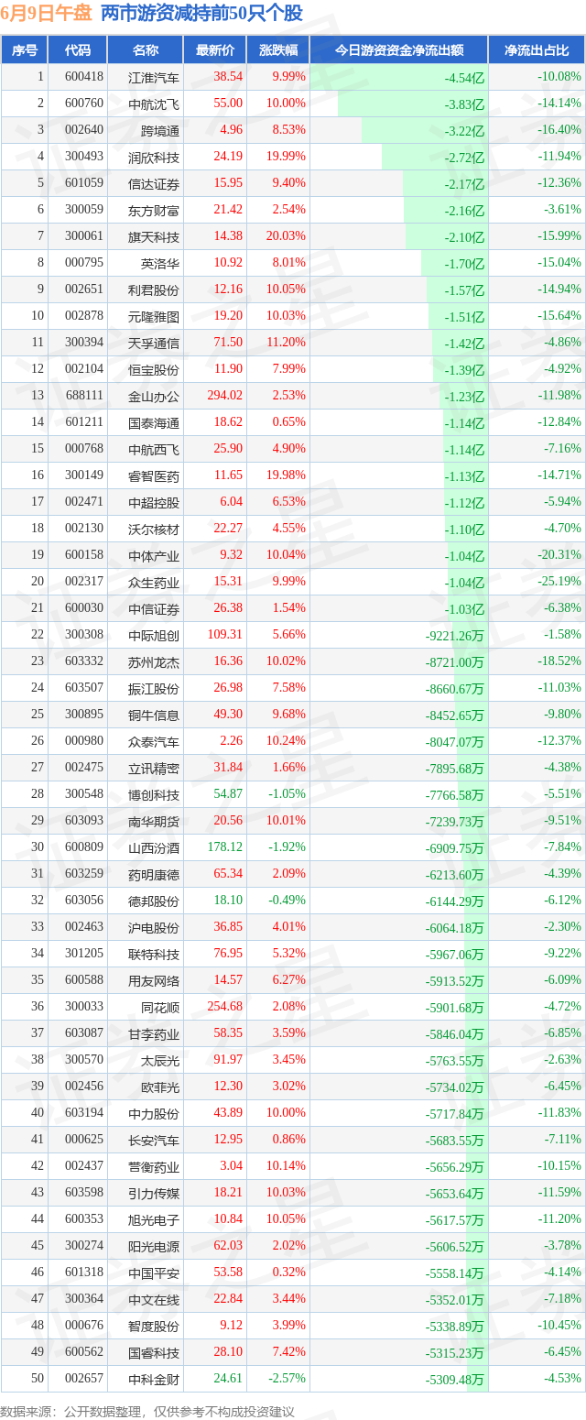This screenshot has width=586, height=1420.
Task: Click stock code 002651
Action: tap(84, 290)
